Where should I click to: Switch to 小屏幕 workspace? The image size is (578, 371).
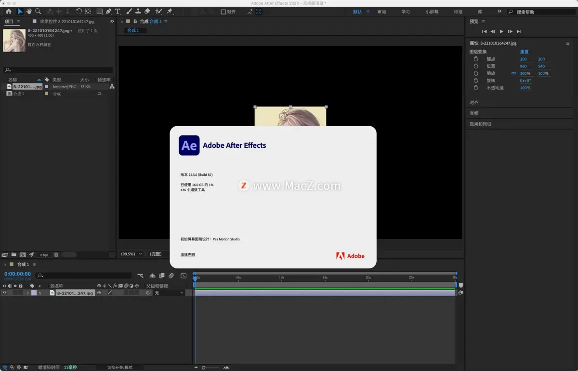point(432,12)
